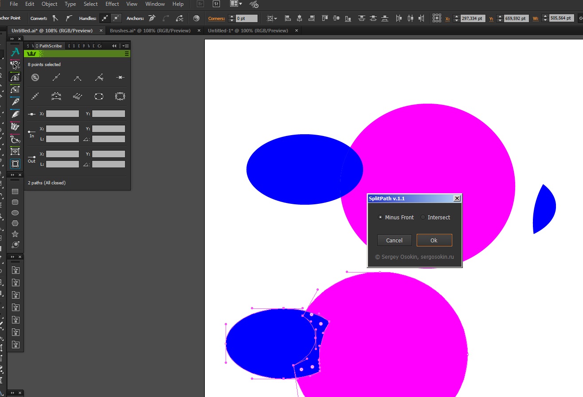
Task: Select the ellipse shape tool
Action: click(x=15, y=213)
